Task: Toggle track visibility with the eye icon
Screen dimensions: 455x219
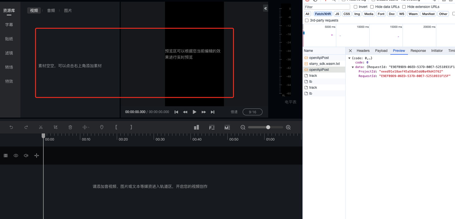Action: coord(16,156)
